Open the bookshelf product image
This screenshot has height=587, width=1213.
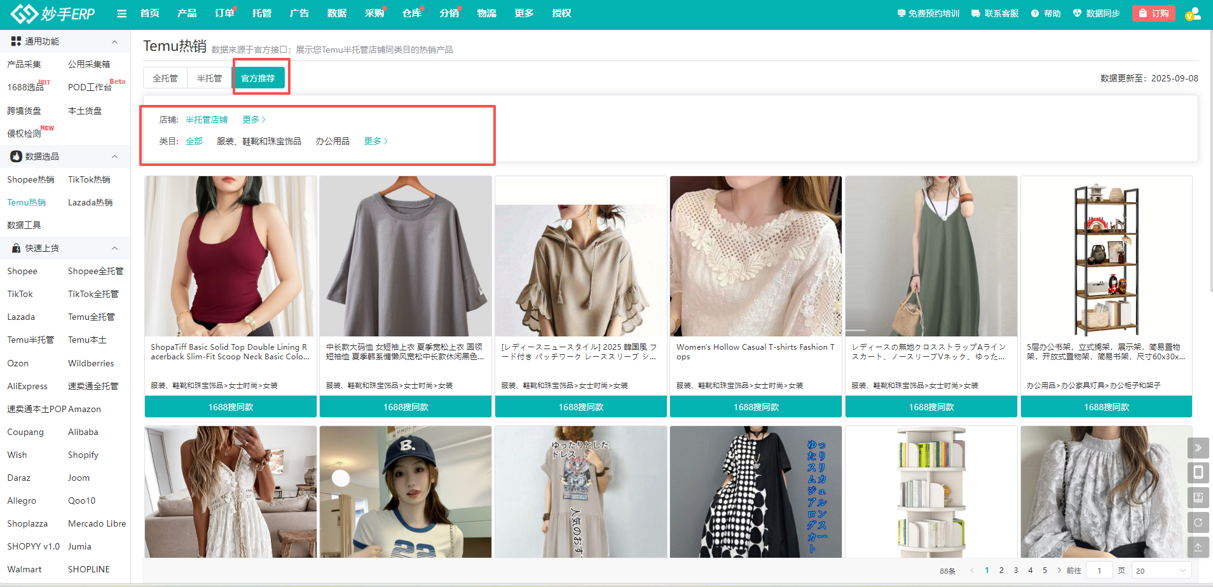click(1106, 256)
